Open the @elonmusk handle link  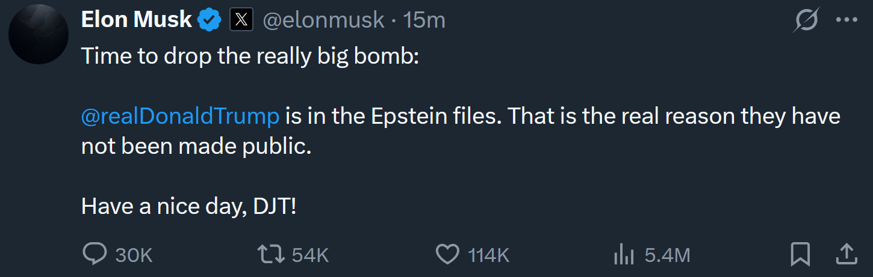323,20
